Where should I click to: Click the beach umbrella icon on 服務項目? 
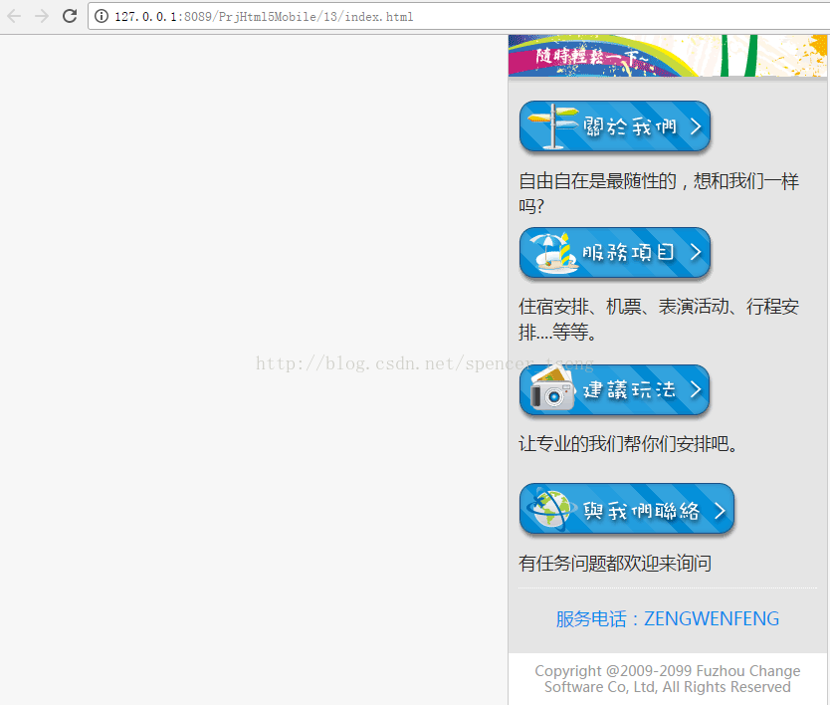[x=552, y=252]
